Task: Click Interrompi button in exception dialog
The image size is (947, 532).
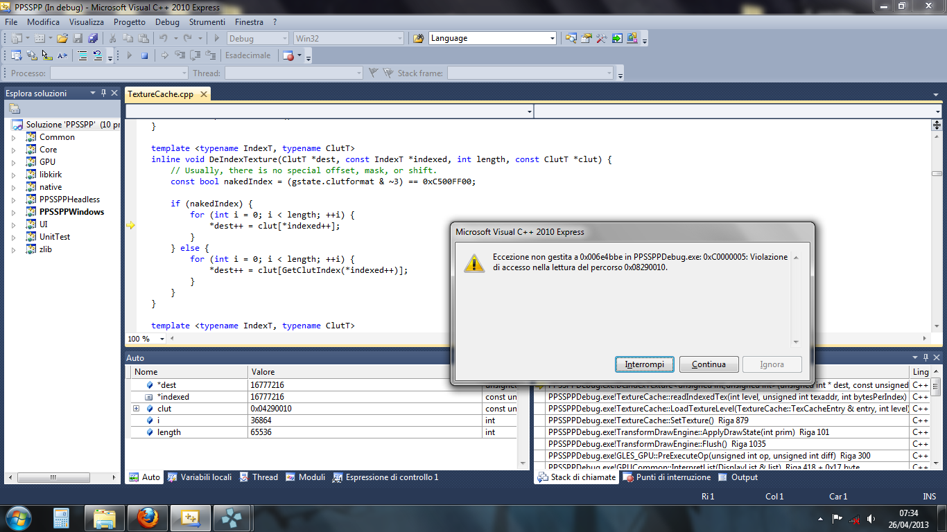Action: point(645,364)
